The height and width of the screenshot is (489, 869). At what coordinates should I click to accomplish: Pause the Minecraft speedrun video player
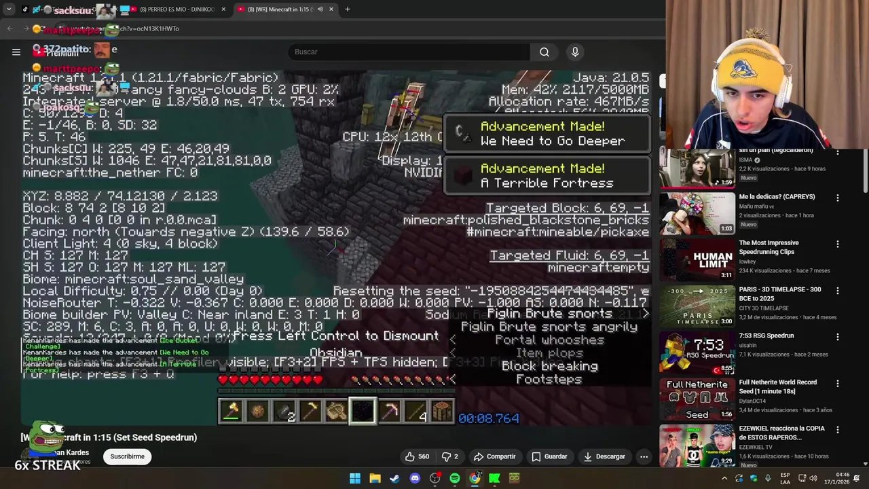point(337,247)
